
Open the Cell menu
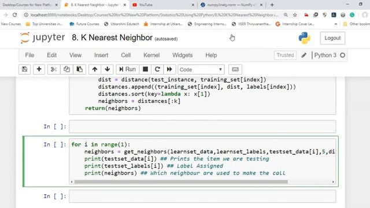[x=126, y=55]
